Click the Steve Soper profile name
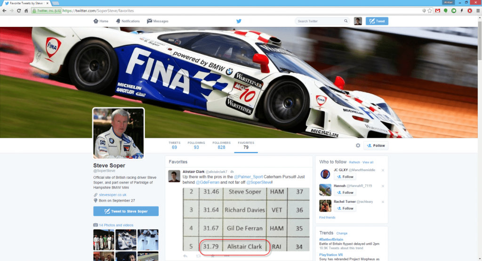 coord(109,166)
